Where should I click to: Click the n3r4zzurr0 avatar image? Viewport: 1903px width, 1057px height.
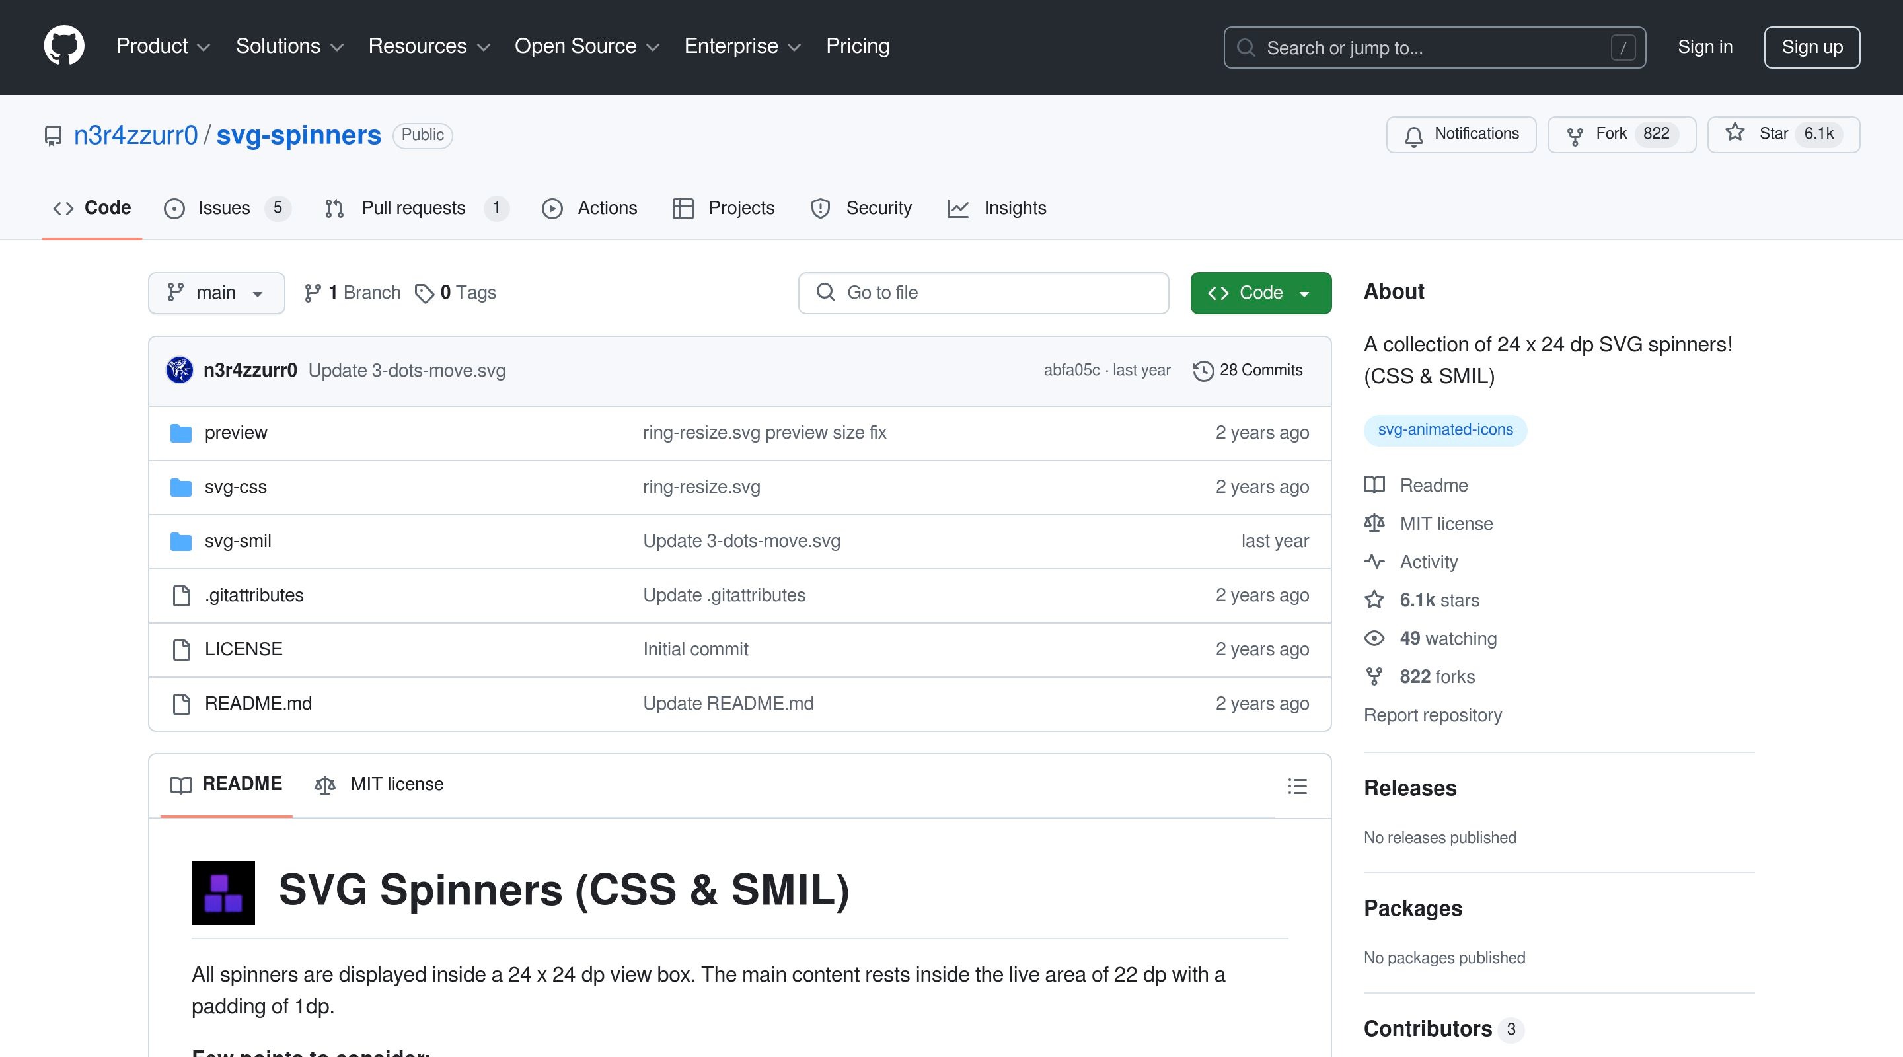180,370
